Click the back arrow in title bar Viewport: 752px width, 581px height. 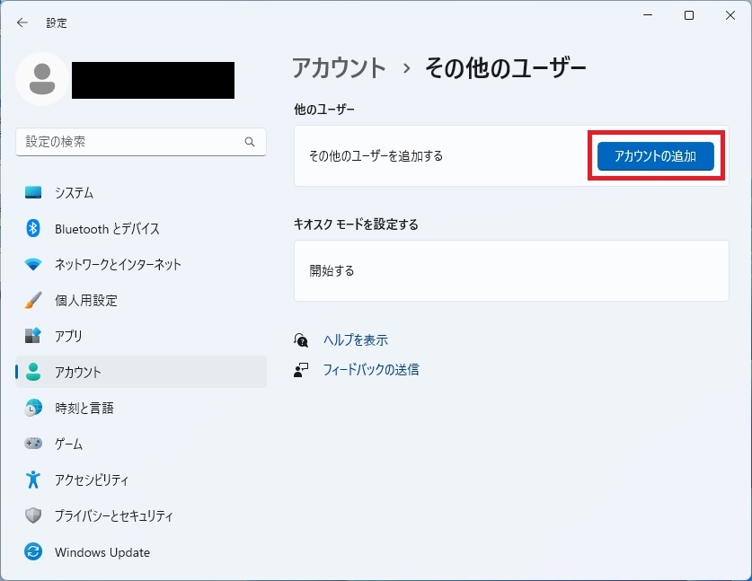click(x=22, y=22)
